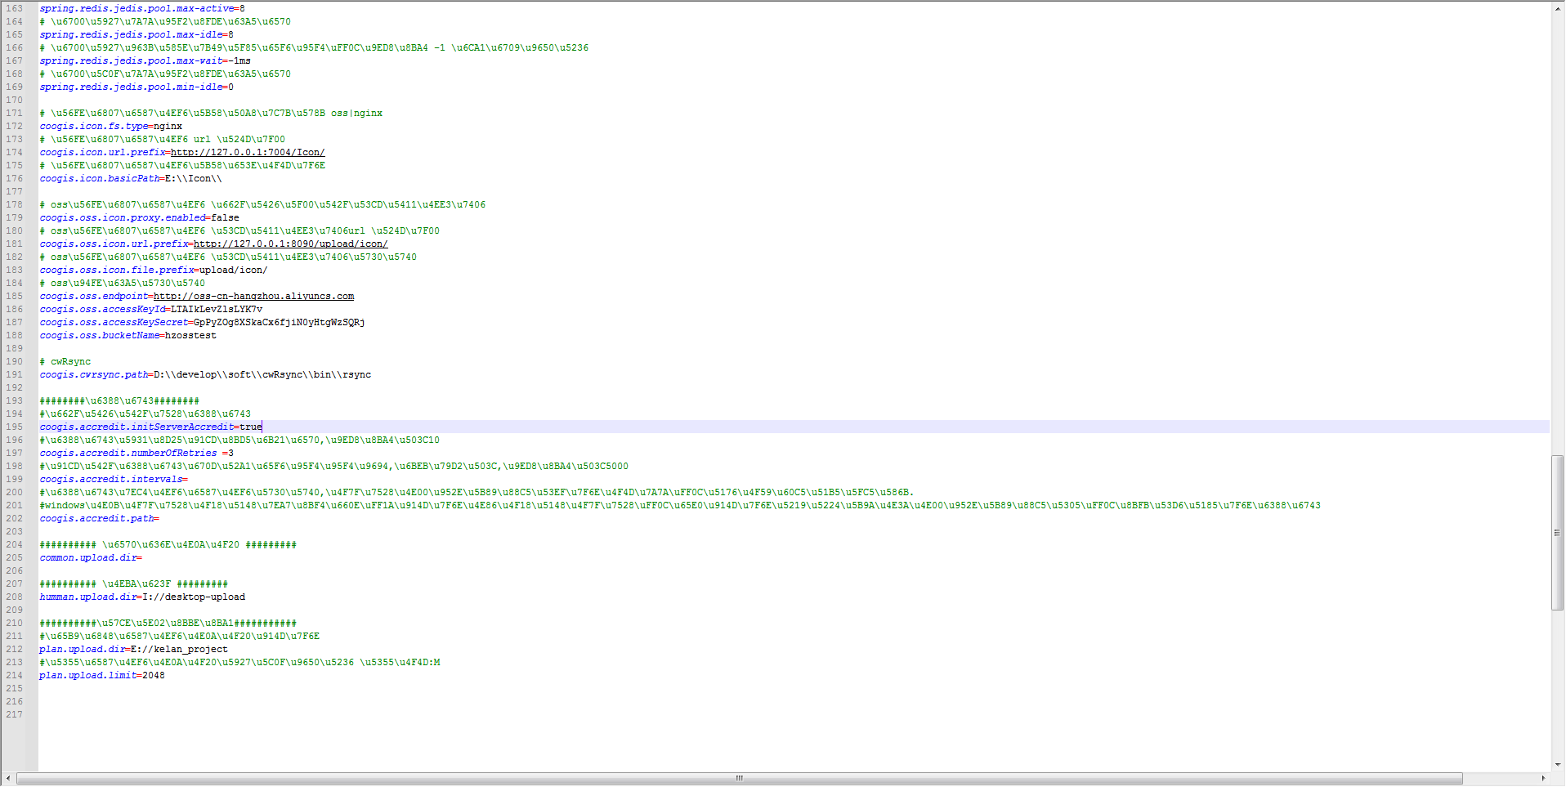Open the http://127.0.0.1:7004/Icon/ link
The image size is (1566, 787).
[248, 152]
